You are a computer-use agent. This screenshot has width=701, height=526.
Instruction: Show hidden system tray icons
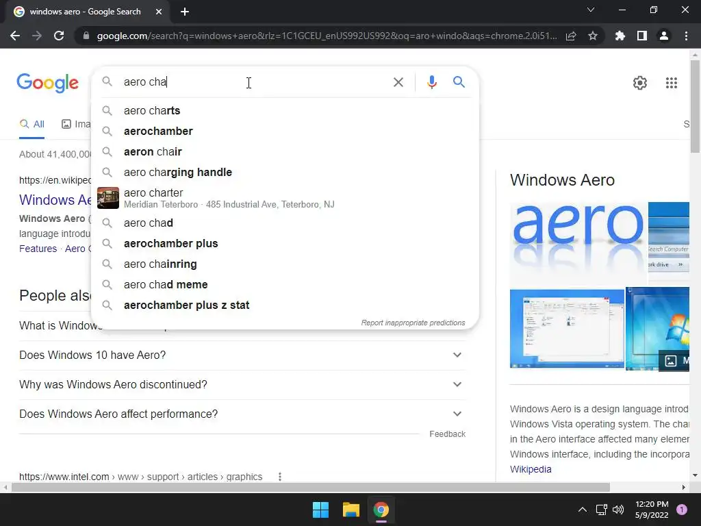point(582,510)
